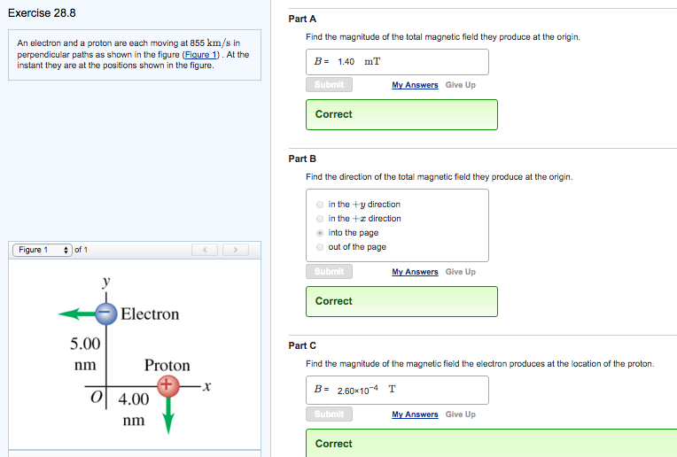Go to previous figure arrow
677x457 pixels.
point(206,251)
